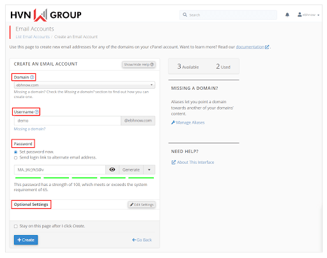Click the HVN Group logo

click(46, 15)
